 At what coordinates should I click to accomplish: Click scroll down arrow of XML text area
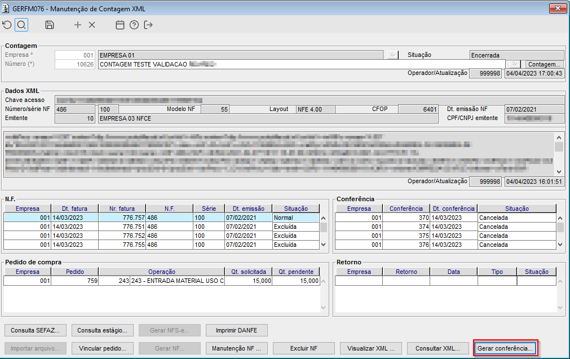click(559, 172)
